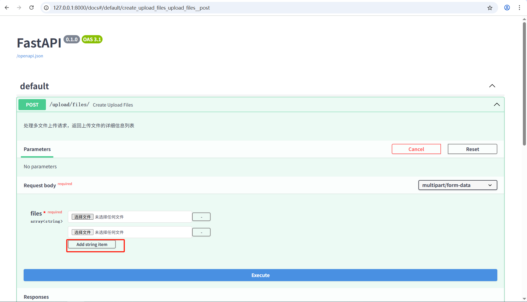
Task: Open the browser profile icon
Action: pos(507,8)
